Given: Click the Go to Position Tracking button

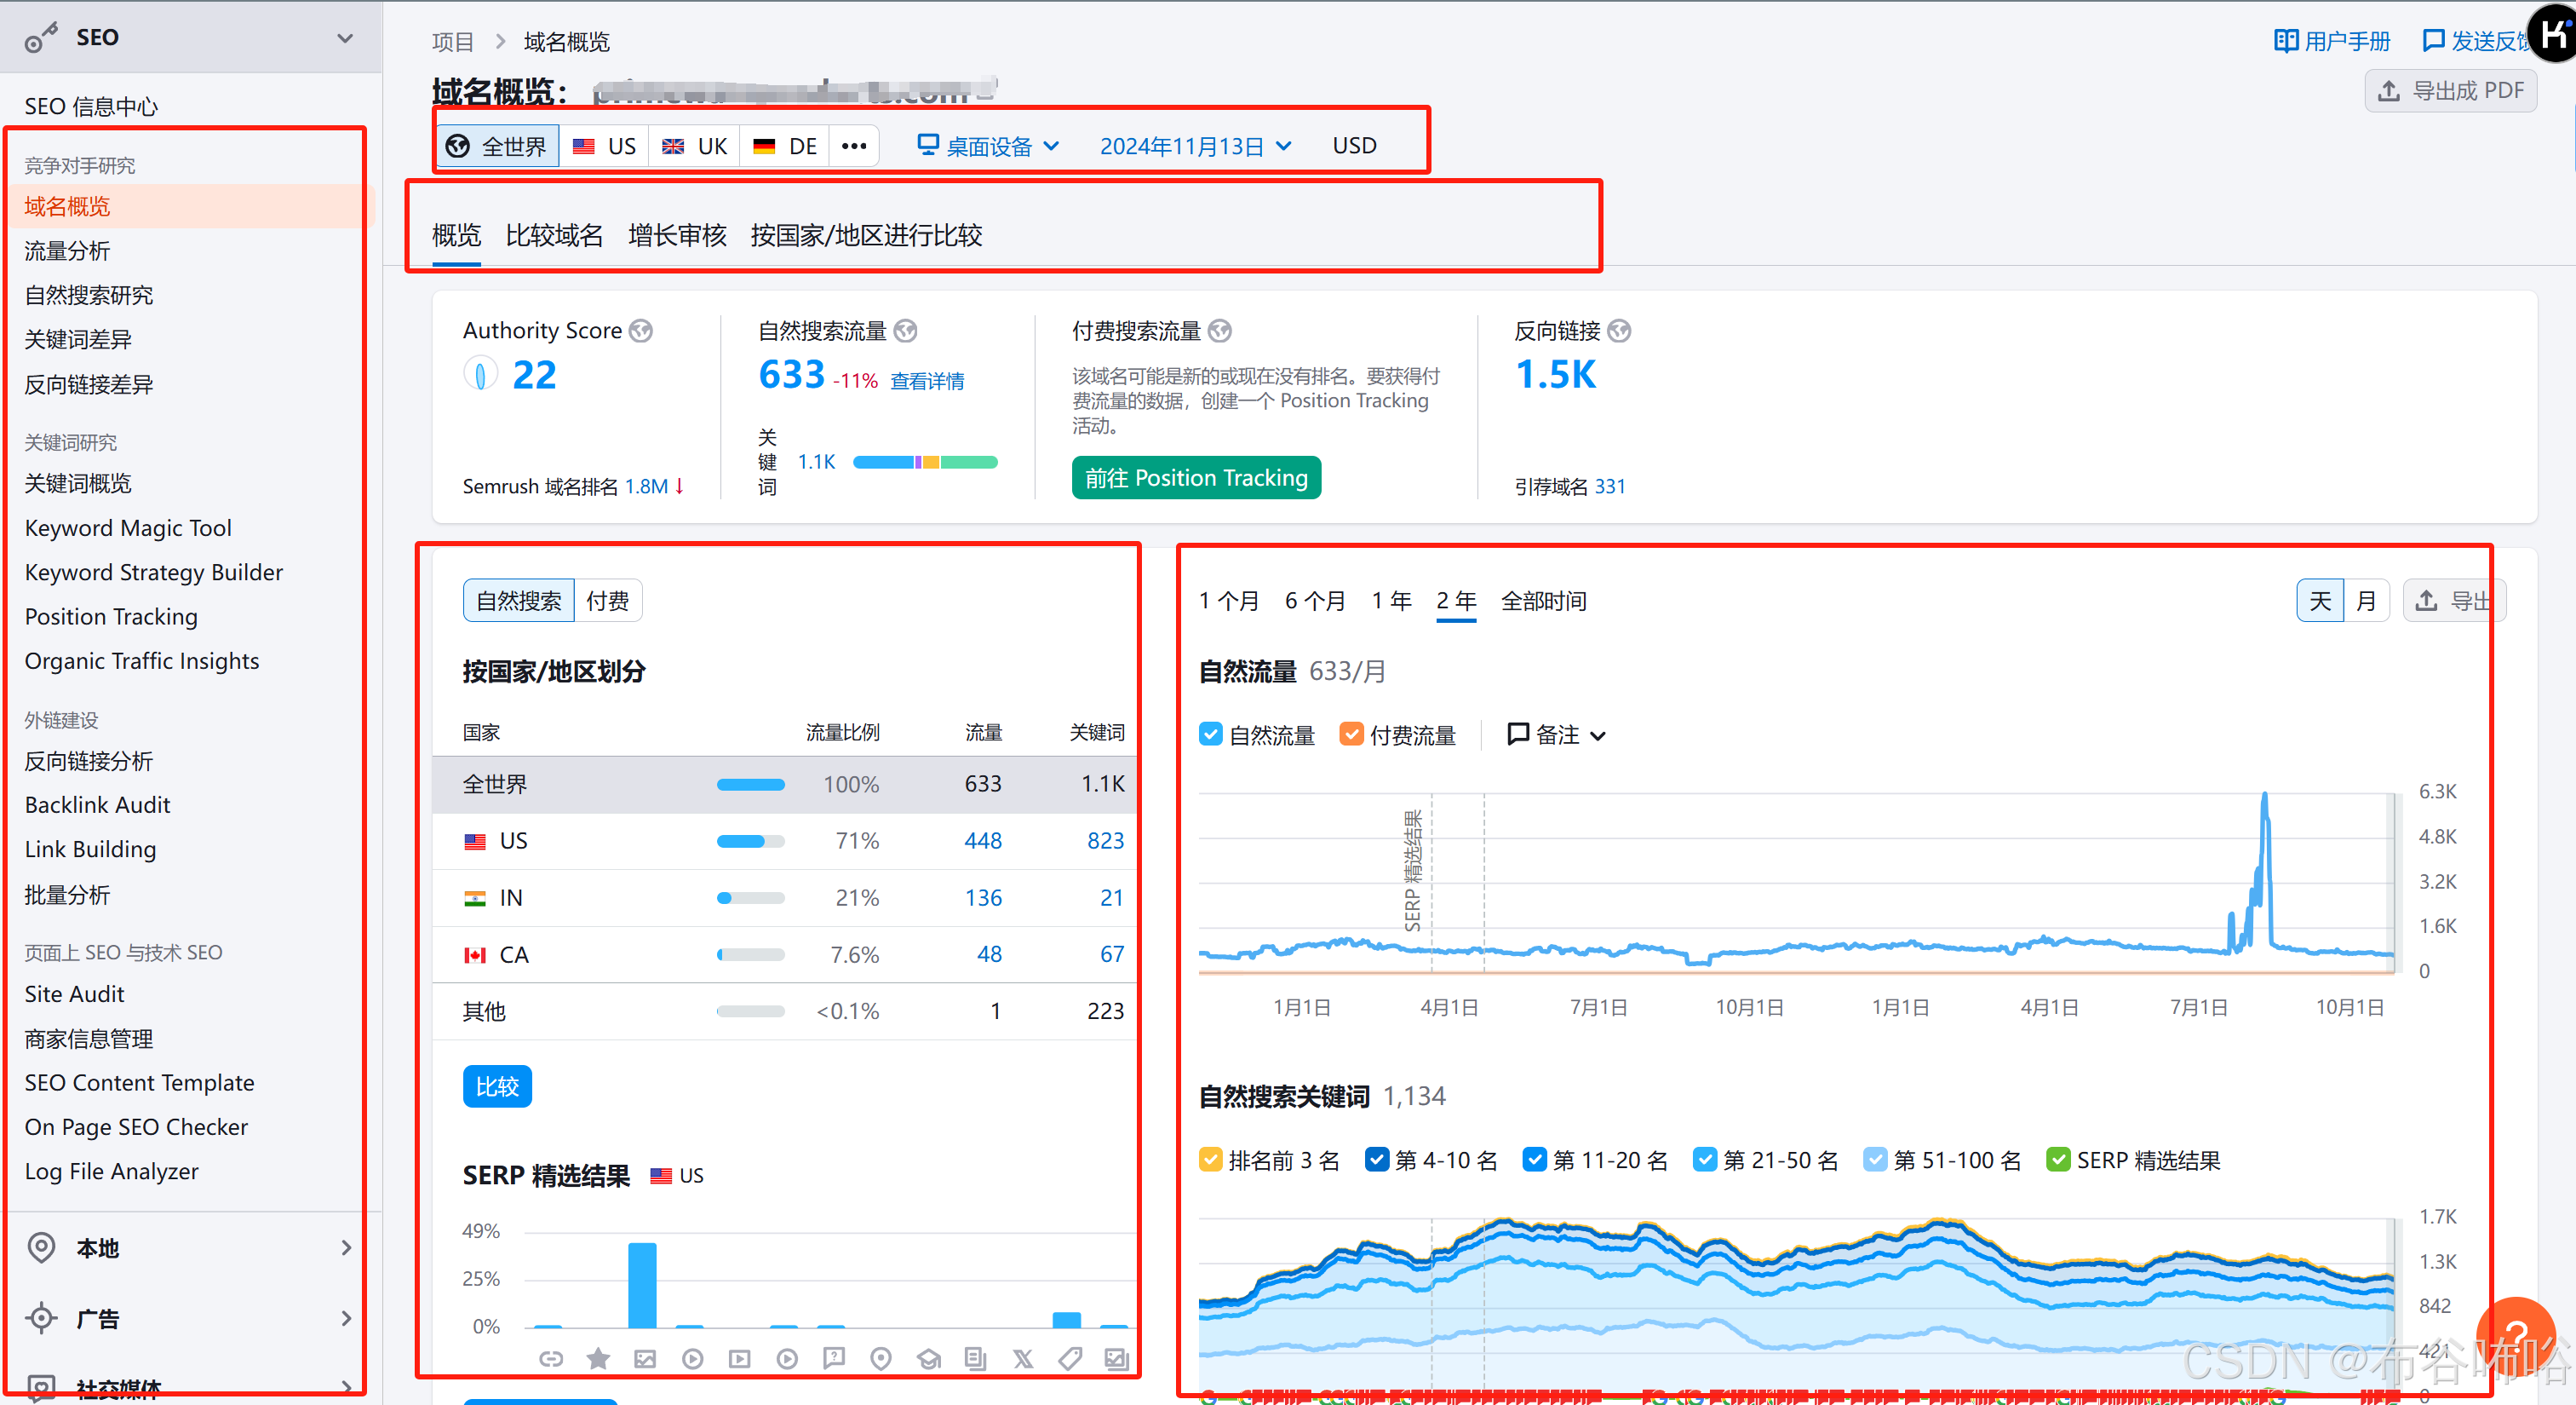Looking at the screenshot, I should pos(1196,477).
